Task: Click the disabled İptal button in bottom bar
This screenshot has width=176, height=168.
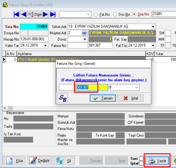Action: click(116, 161)
